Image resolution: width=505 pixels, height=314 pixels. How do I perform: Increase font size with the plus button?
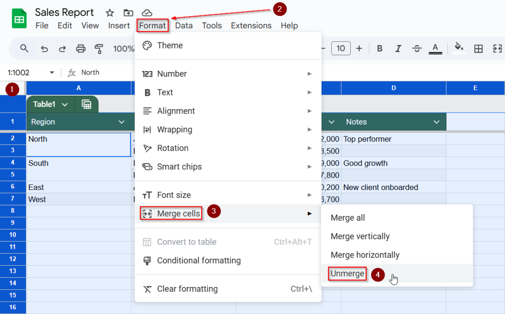click(x=359, y=48)
